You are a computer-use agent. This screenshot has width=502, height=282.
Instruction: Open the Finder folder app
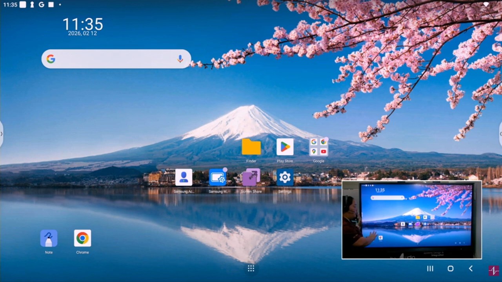tap(251, 147)
